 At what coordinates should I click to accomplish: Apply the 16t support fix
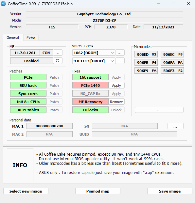pyautogui.click(x=116, y=77)
